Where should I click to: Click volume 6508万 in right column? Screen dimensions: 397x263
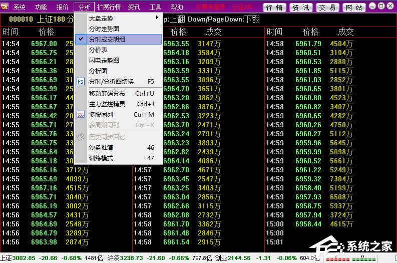tap(341, 197)
